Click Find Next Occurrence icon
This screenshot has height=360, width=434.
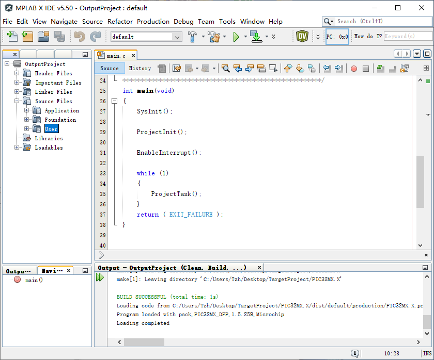pos(250,68)
